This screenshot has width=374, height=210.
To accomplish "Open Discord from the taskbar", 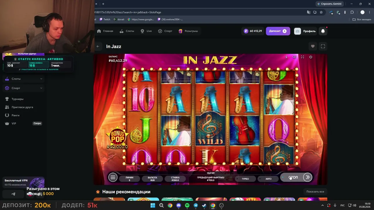I will [179, 205].
